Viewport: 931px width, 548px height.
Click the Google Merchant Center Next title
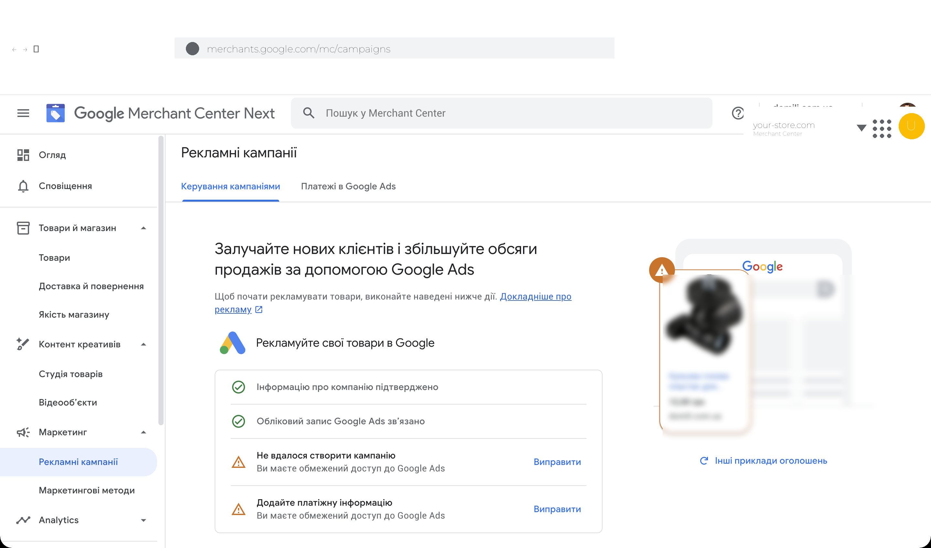click(x=174, y=113)
